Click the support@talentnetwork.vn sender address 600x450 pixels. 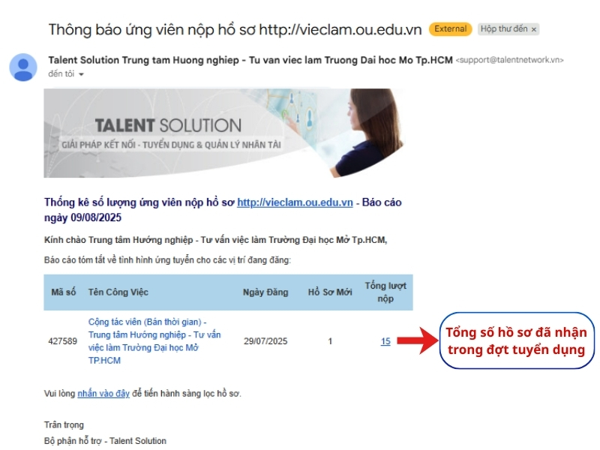point(509,60)
